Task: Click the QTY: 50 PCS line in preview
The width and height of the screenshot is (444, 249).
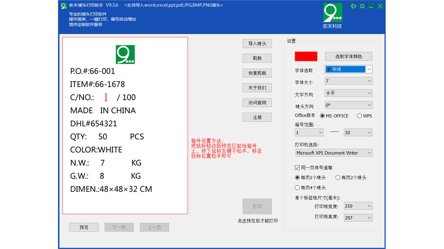Action: point(107,137)
